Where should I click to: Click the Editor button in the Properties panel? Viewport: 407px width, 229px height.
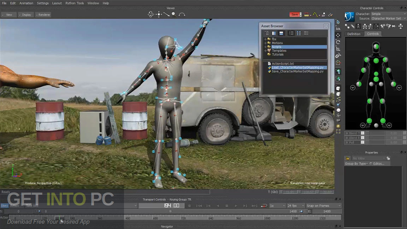378,163
